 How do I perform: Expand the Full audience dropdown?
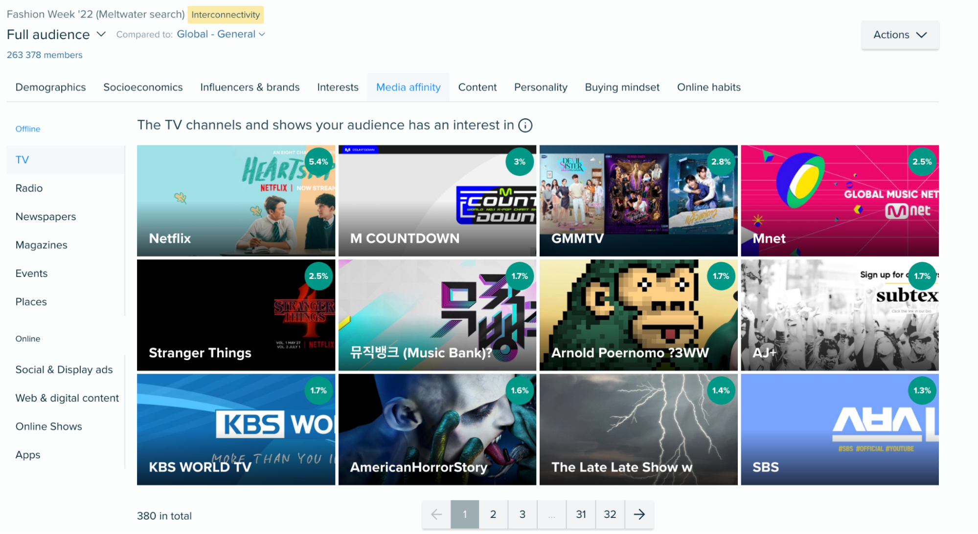(x=56, y=34)
